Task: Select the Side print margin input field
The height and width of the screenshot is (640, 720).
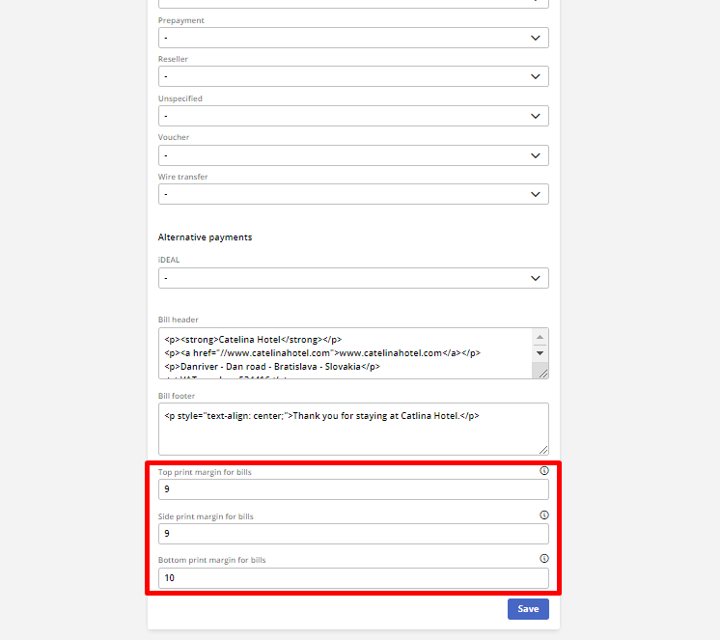Action: (353, 534)
